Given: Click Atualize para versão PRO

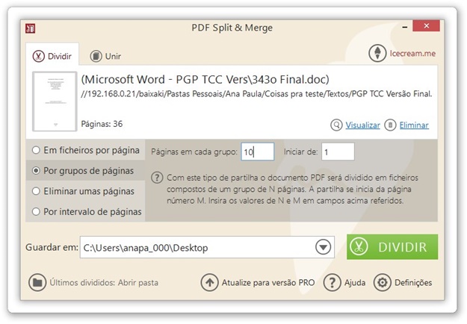Looking at the screenshot, I should (x=268, y=283).
